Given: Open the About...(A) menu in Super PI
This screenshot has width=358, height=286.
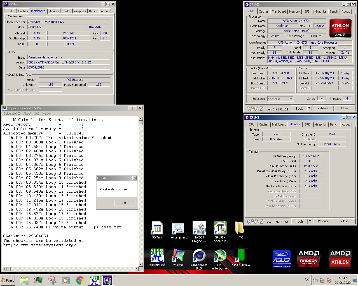Looking at the screenshot, I should pyautogui.click(x=31, y=114).
